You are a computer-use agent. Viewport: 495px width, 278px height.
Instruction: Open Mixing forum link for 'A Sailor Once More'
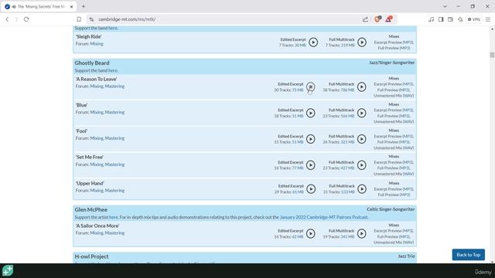97,233
